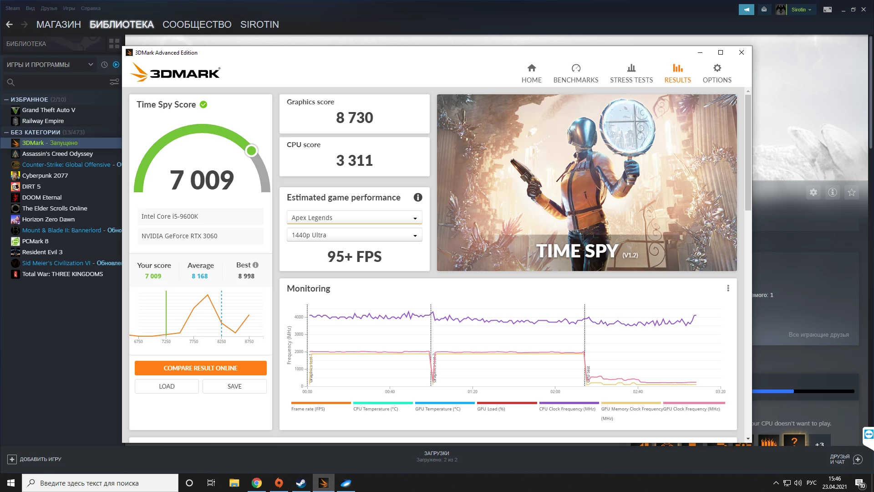Click the Estimated game performance info icon
Screen dimensions: 874x492
click(x=418, y=197)
